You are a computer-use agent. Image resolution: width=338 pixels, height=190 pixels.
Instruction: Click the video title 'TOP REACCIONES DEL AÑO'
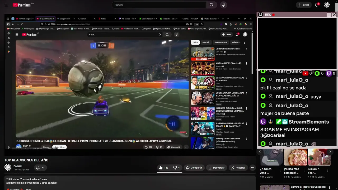pos(26,160)
